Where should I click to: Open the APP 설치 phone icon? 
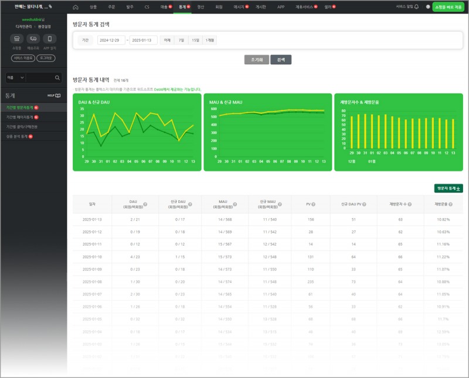pos(49,39)
